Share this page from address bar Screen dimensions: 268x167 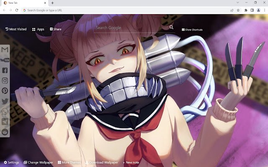coord(232,10)
